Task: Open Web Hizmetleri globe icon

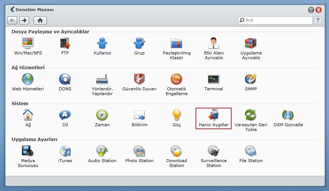Action: pyautogui.click(x=28, y=79)
